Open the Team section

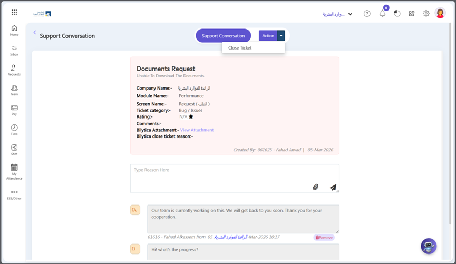click(14, 90)
